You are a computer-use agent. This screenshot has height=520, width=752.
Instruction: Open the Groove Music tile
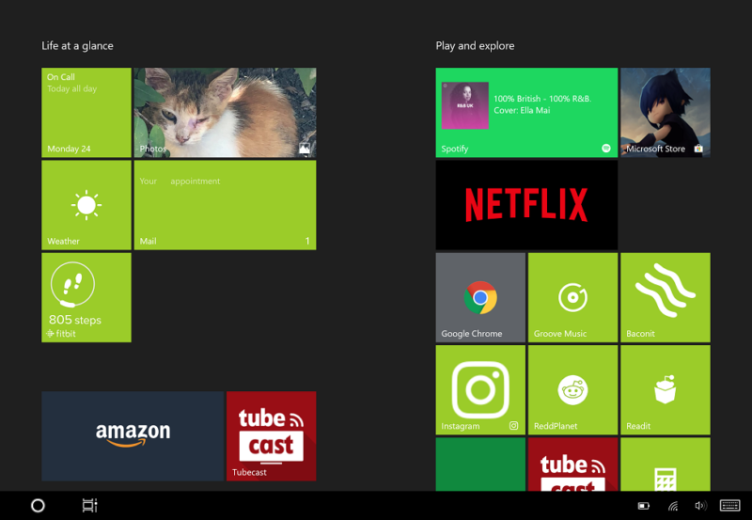[x=572, y=297]
